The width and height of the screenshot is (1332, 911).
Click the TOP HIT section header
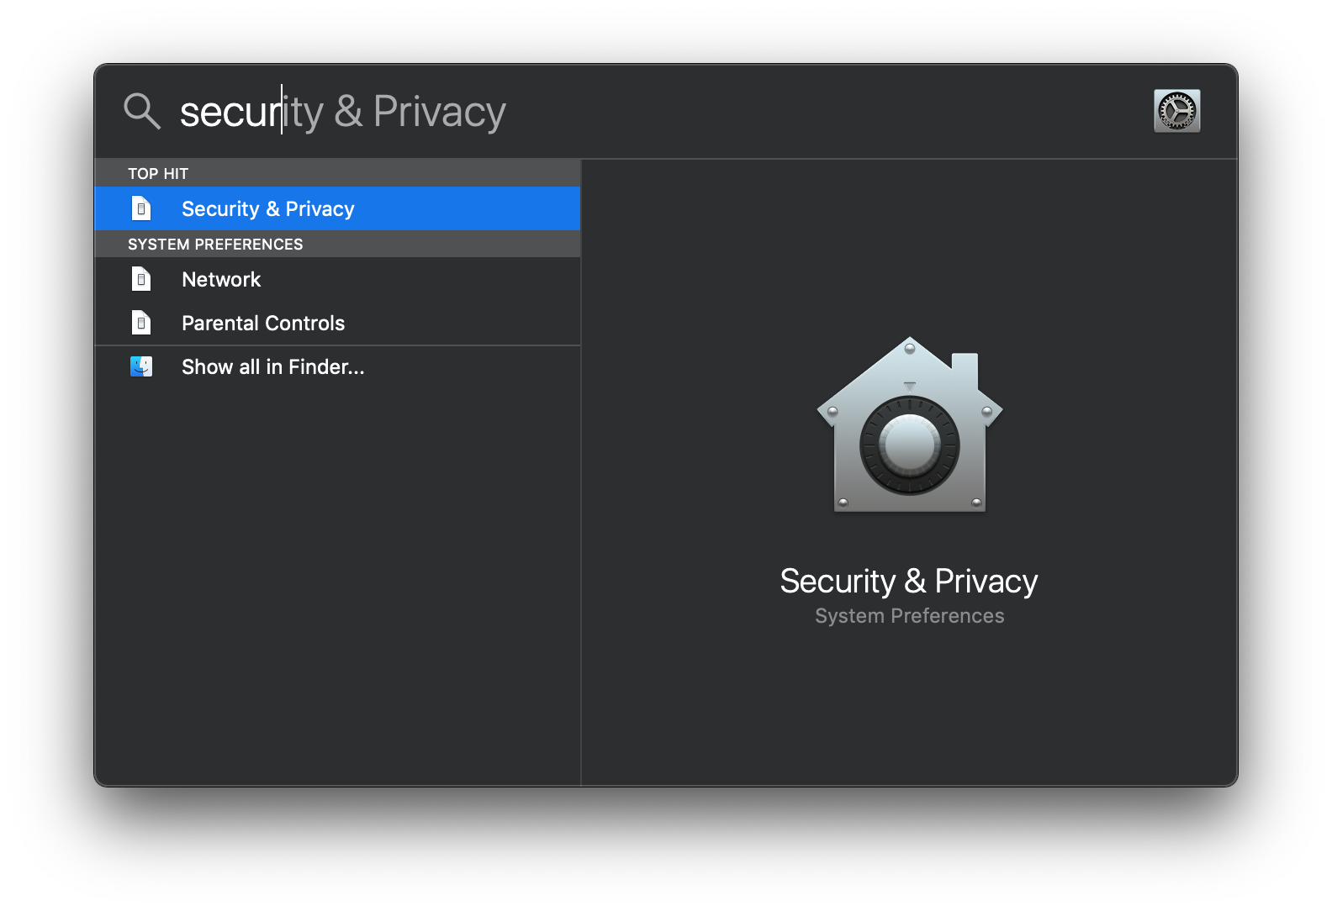tap(158, 173)
